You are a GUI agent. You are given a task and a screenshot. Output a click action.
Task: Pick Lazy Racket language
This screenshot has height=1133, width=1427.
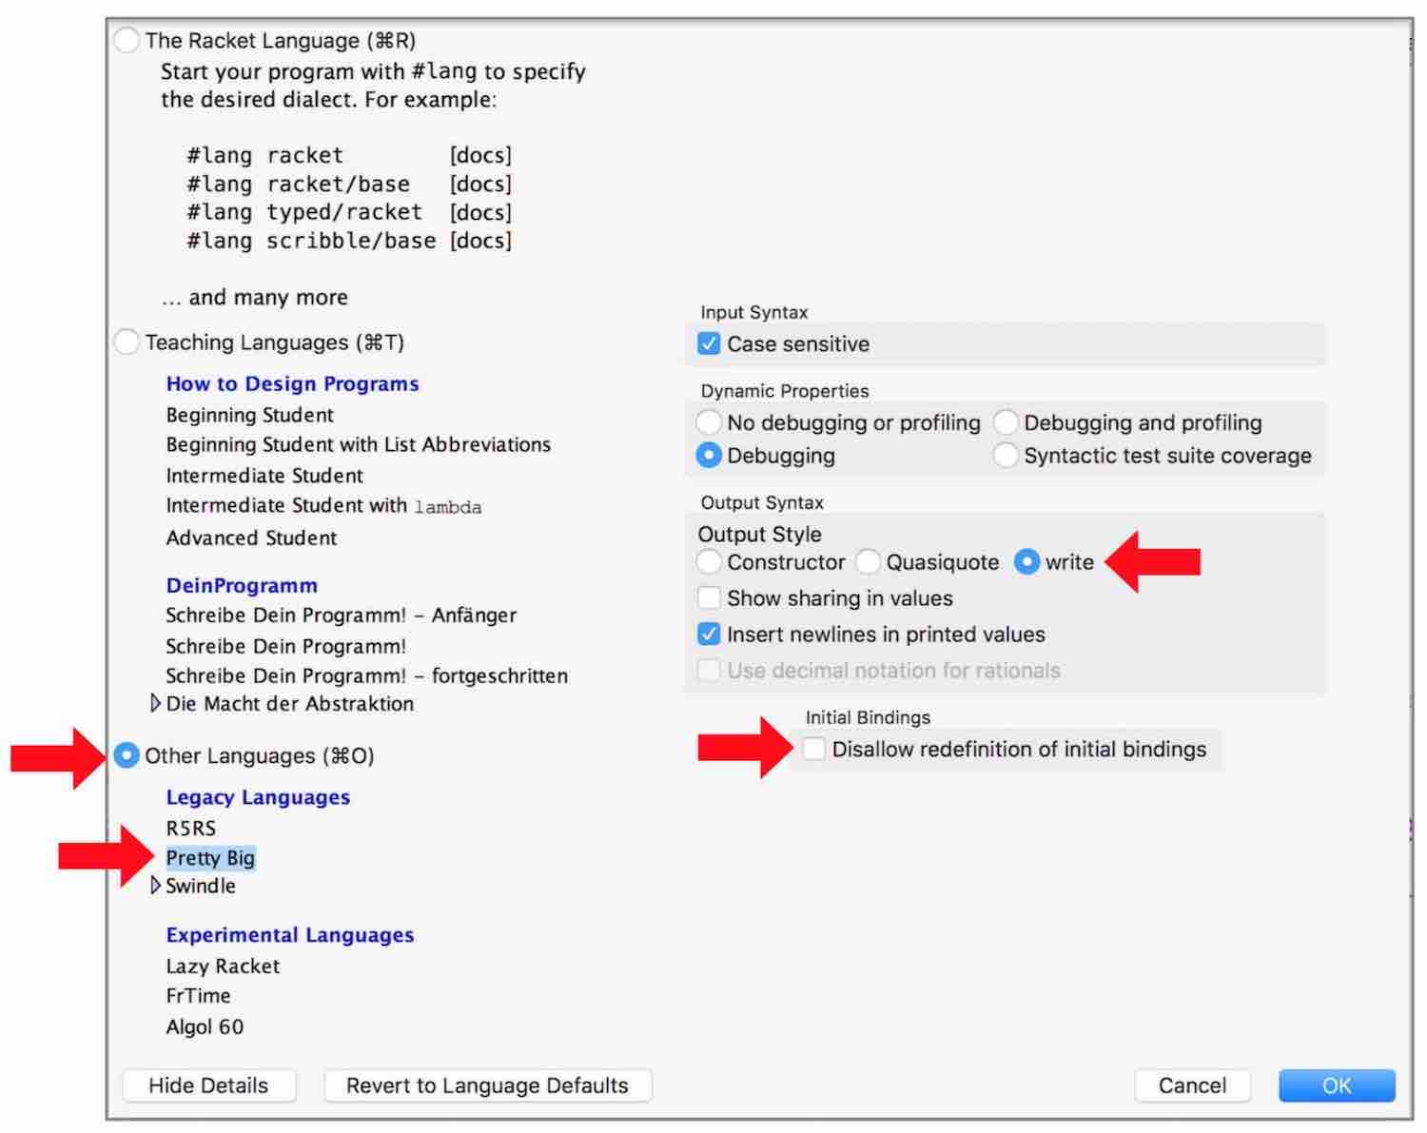tap(223, 967)
